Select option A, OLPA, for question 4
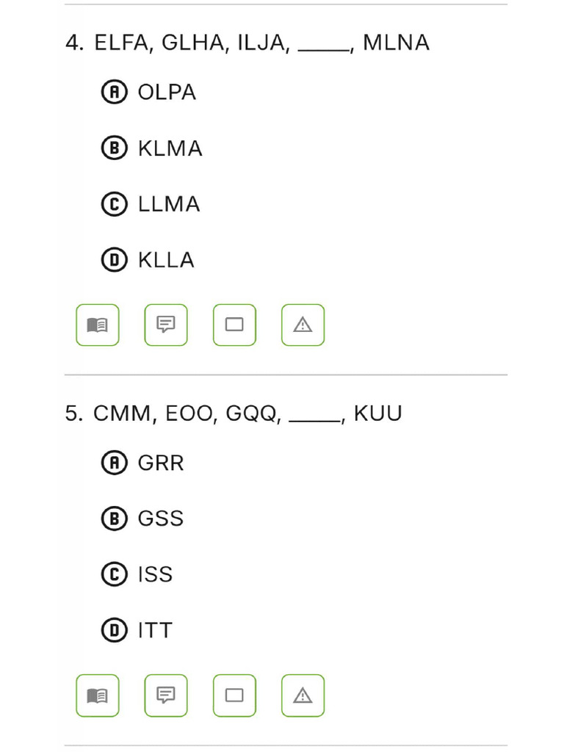This screenshot has height=752, width=564. point(114,93)
